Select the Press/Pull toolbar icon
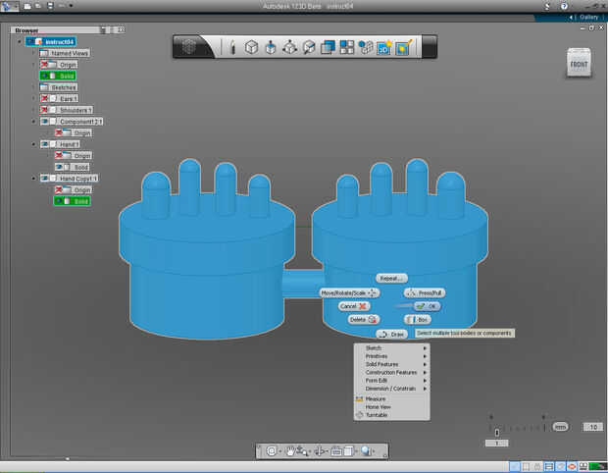608x473 pixels. (x=271, y=47)
